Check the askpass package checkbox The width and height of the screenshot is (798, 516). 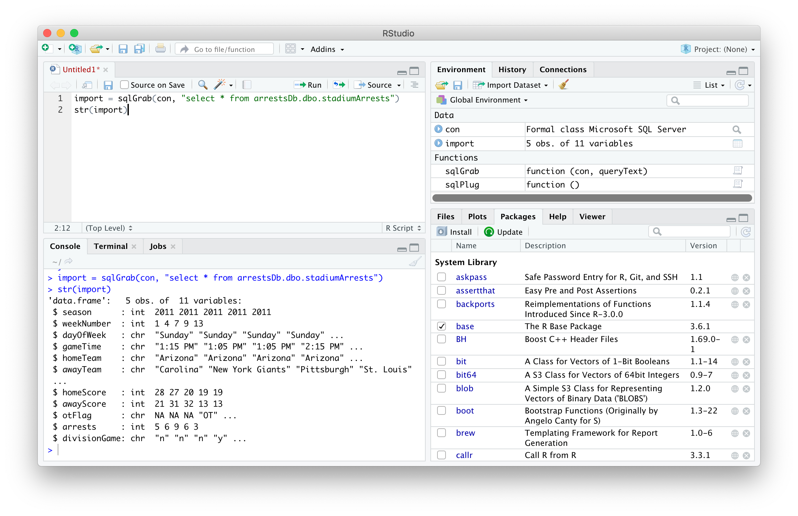point(441,277)
